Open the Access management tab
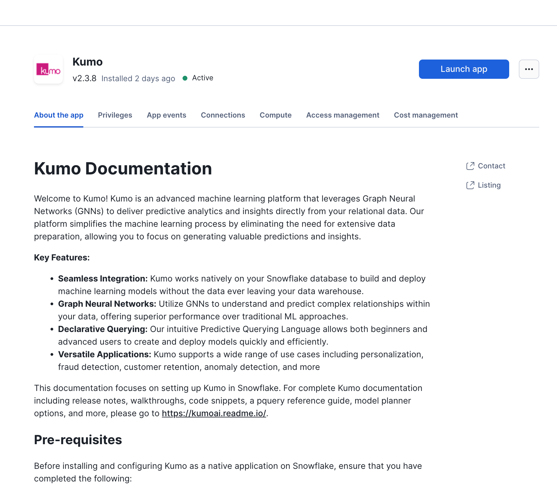557x495 pixels. point(343,115)
